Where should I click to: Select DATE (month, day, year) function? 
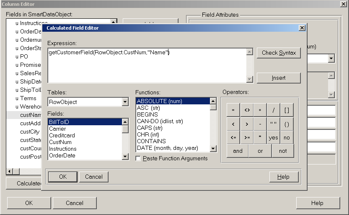tap(173, 148)
